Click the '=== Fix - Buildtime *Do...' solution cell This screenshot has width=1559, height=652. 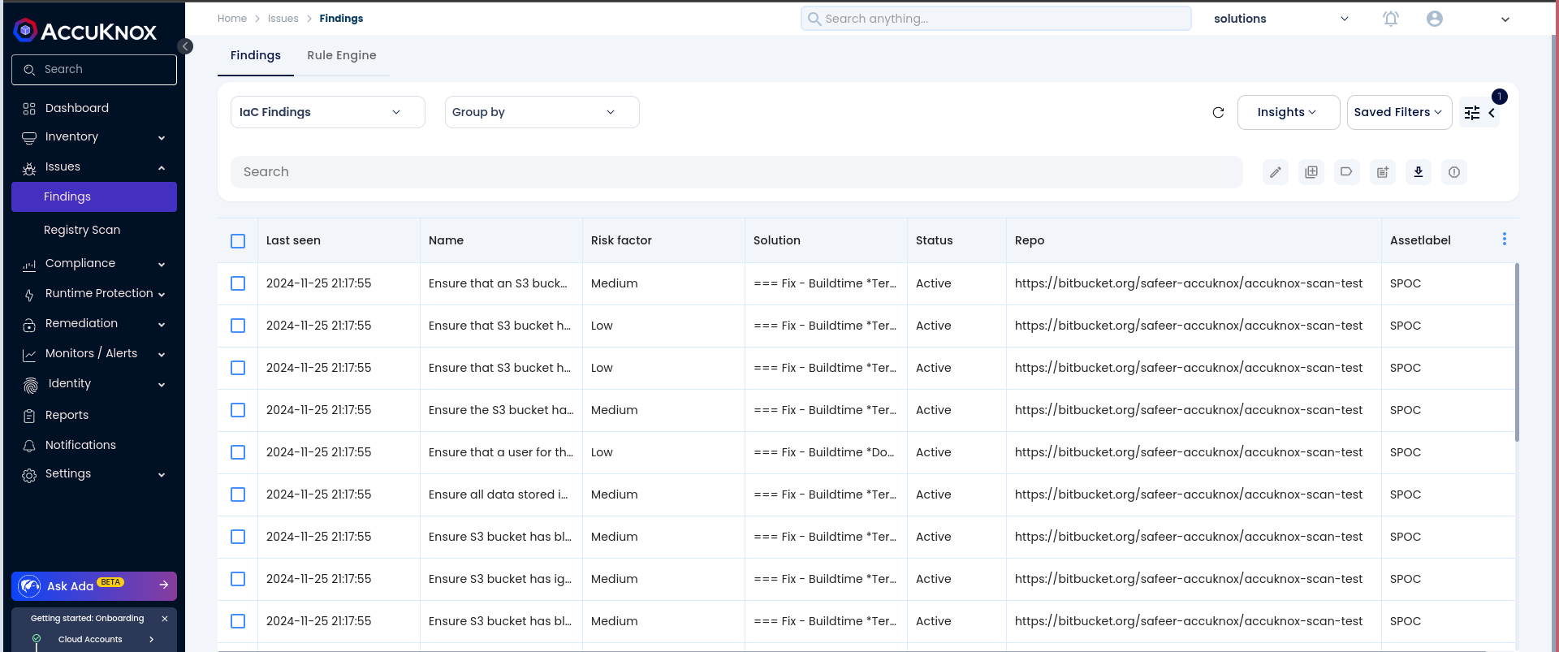point(823,452)
